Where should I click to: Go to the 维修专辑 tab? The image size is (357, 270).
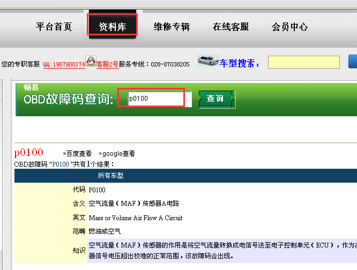[172, 27]
